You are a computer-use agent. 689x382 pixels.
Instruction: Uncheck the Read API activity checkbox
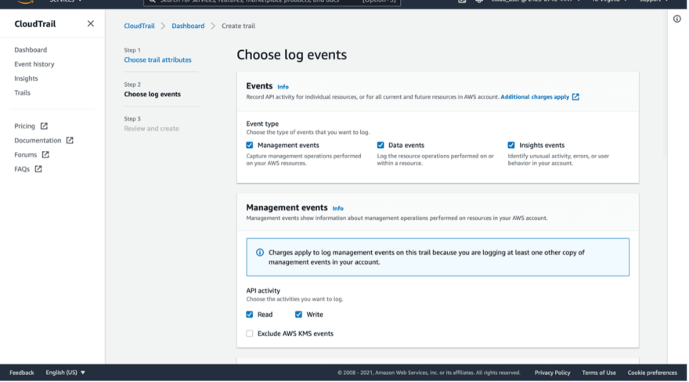(250, 315)
